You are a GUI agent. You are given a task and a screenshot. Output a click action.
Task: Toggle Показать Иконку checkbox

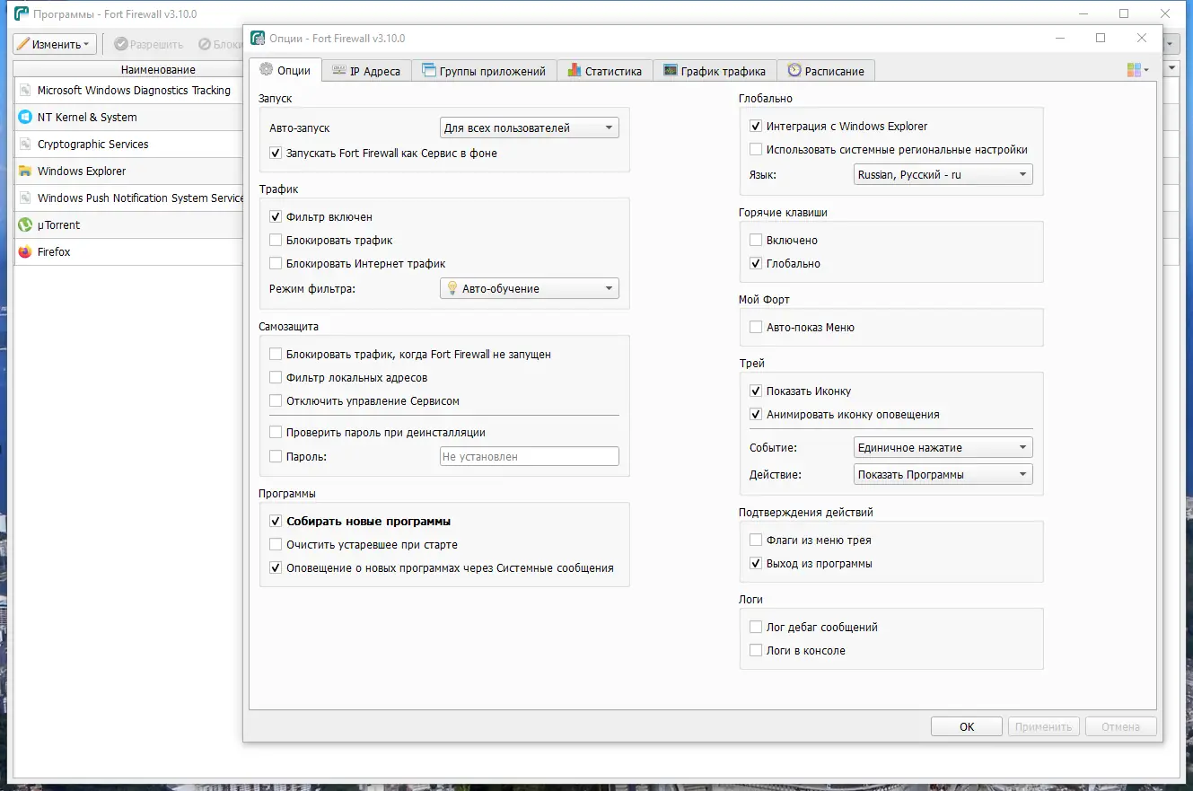coord(756,391)
